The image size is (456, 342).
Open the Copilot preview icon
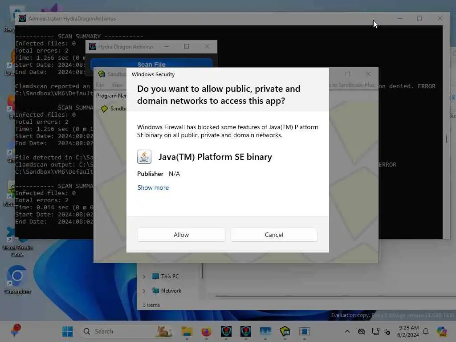coord(442,331)
